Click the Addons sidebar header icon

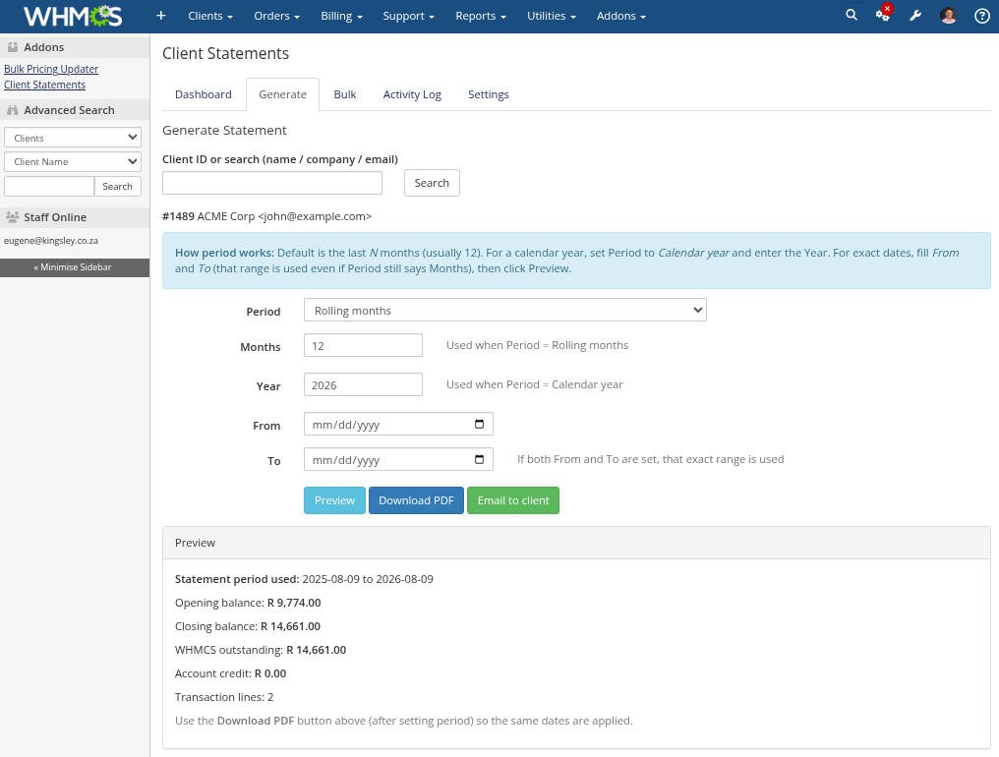[x=12, y=46]
